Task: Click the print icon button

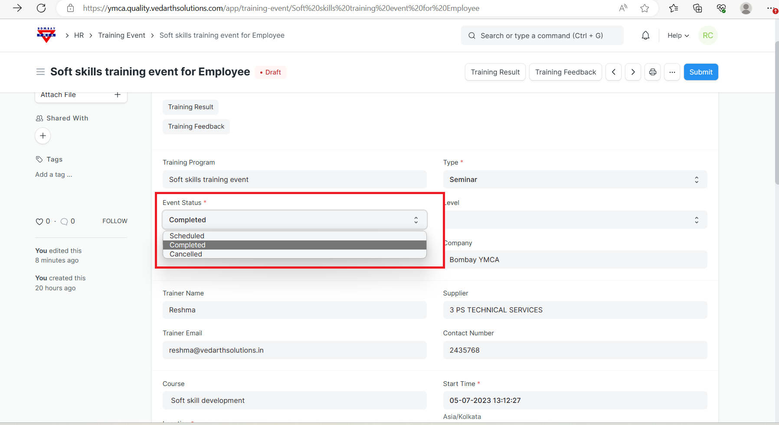Action: [x=652, y=72]
